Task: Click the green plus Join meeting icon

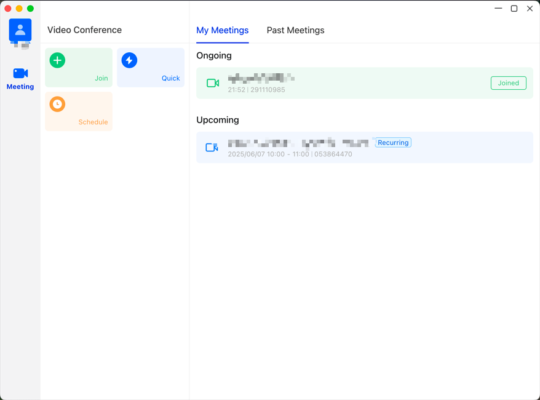Action: tap(57, 60)
